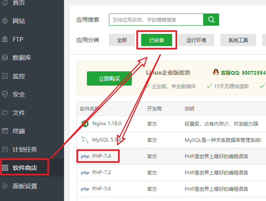Click the 网站 globe icon
This screenshot has height=201, width=266.
pos(5,21)
